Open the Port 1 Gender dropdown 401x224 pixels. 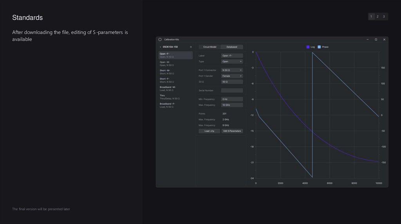click(232, 76)
